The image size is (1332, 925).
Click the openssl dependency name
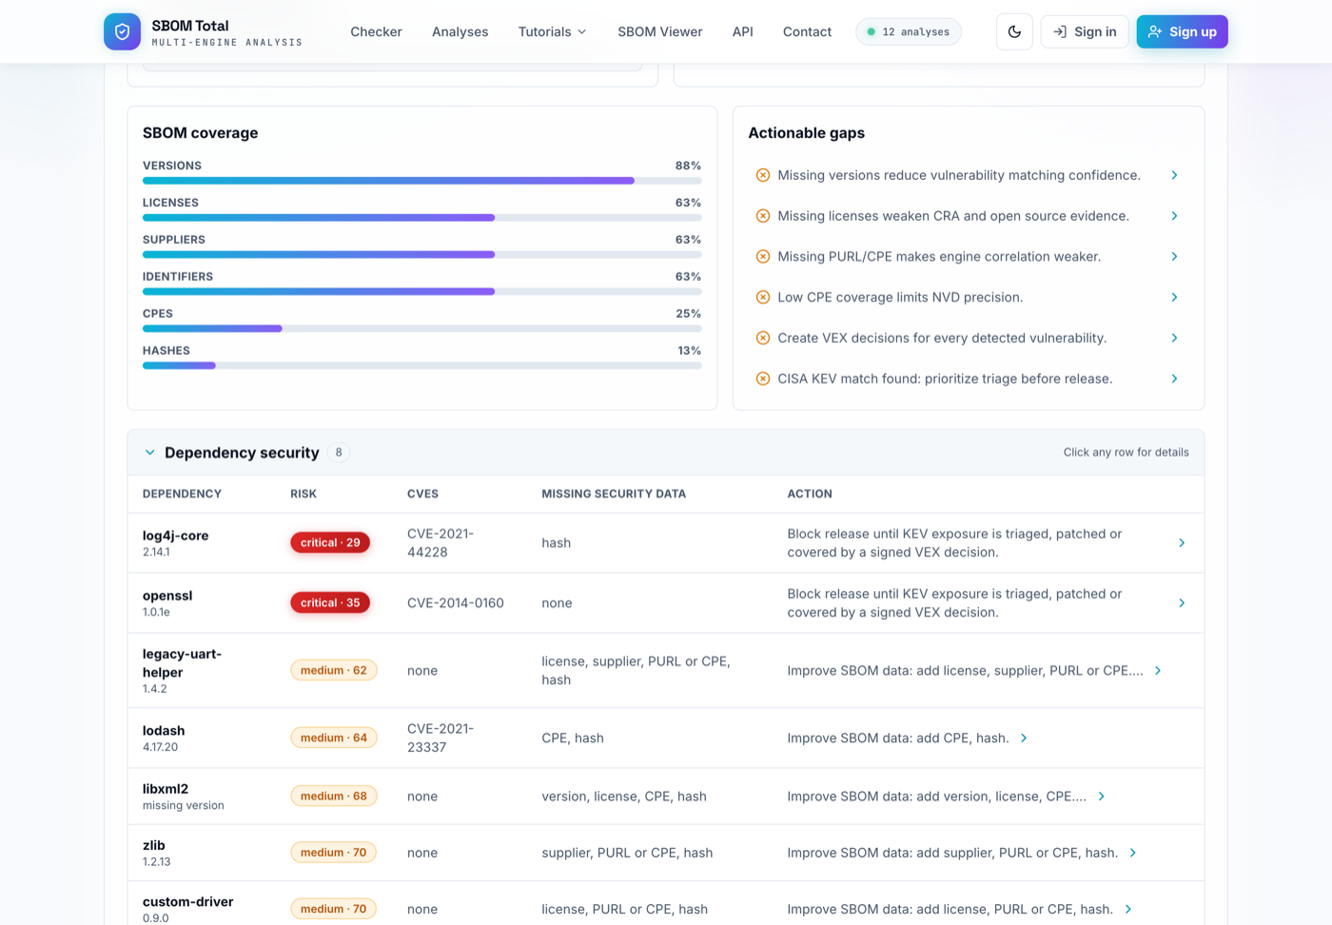coord(167,596)
